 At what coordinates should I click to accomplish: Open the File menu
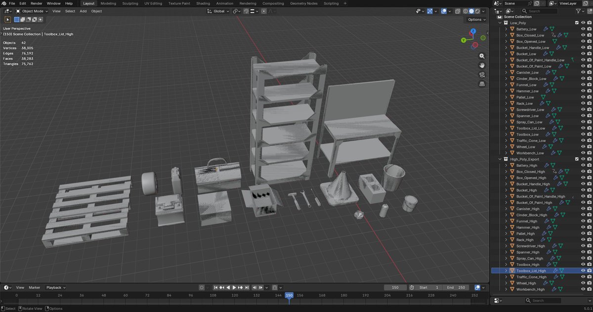tap(12, 3)
